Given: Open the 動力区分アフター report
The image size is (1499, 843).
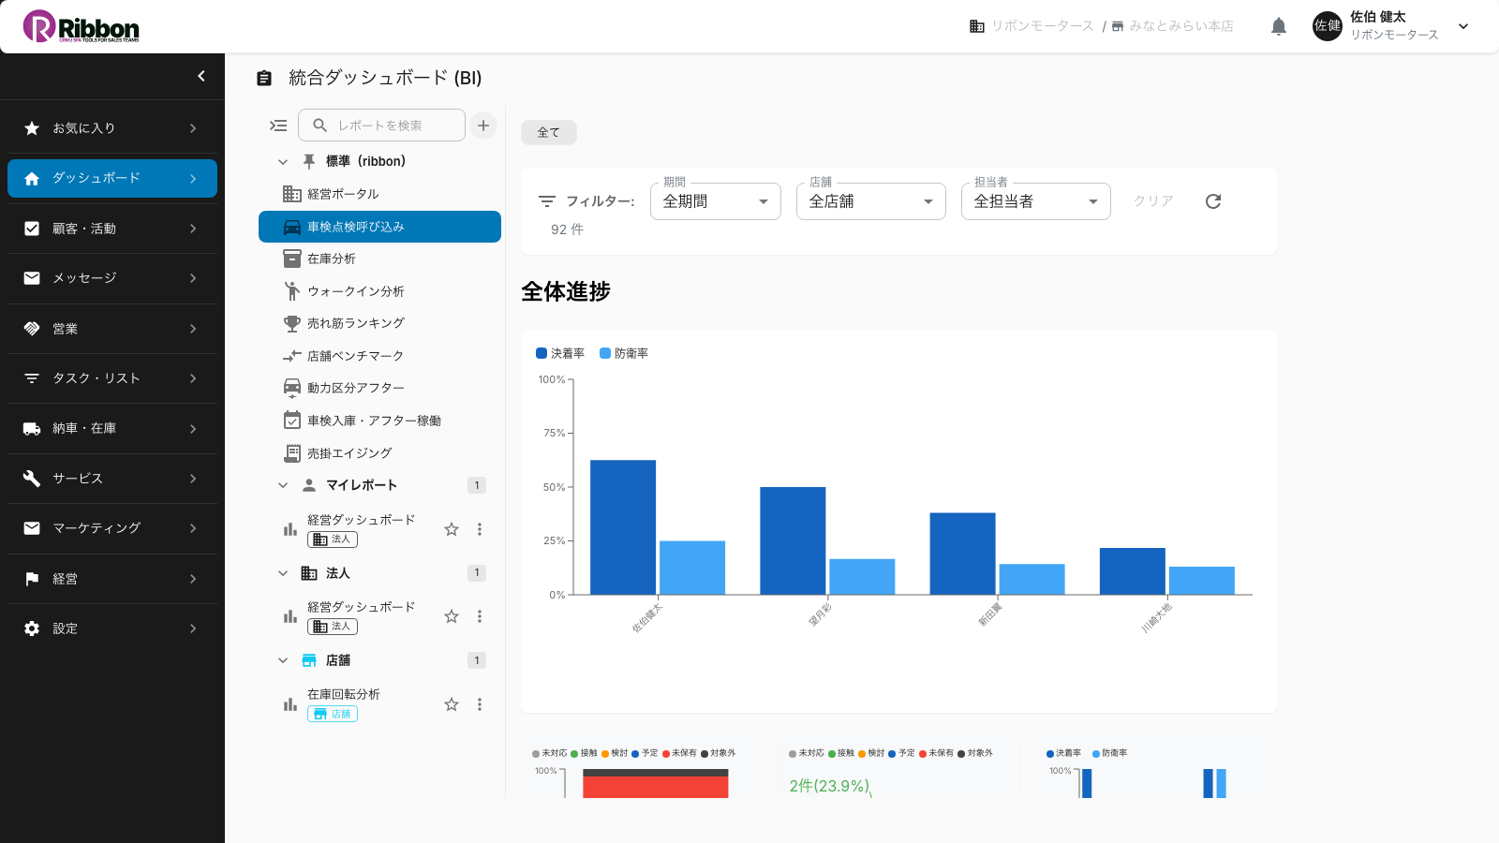Looking at the screenshot, I should (379, 388).
